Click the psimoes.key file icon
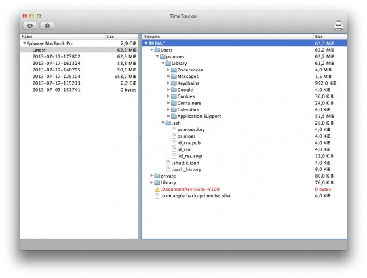Screen dimensions: 367x278 [174, 129]
